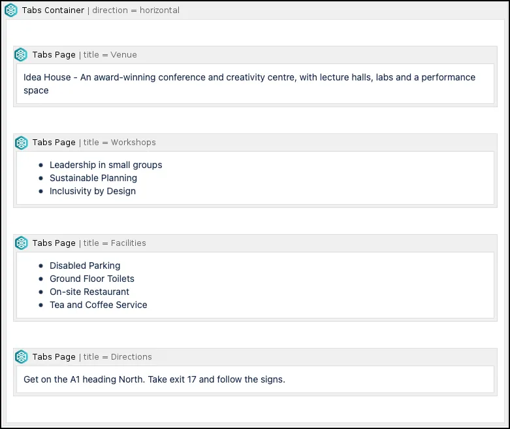Click the 'direction = horizontal' parameter text
The width and height of the screenshot is (510, 429).
coord(136,10)
